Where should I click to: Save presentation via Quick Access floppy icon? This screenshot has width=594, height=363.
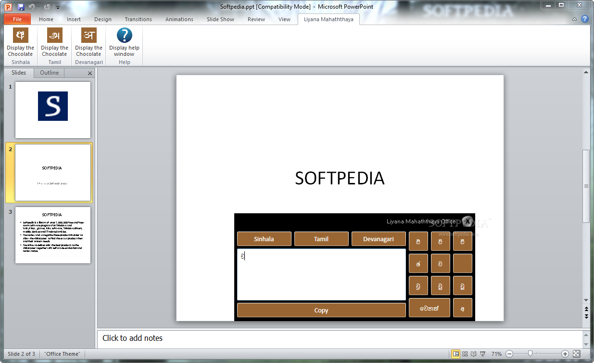tap(21, 7)
